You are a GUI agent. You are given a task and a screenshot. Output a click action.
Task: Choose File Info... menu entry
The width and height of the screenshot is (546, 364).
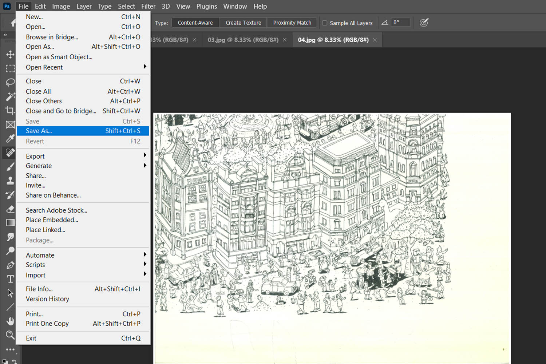(83, 289)
